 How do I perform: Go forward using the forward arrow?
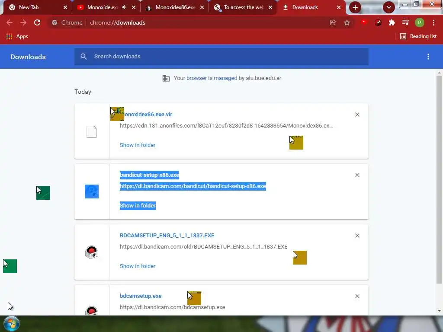23,22
